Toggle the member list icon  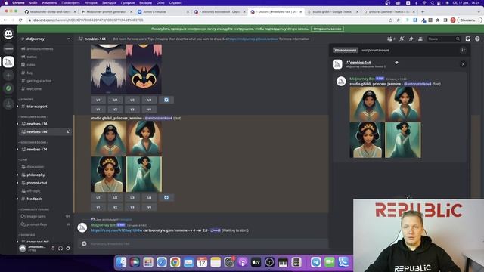(x=420, y=39)
